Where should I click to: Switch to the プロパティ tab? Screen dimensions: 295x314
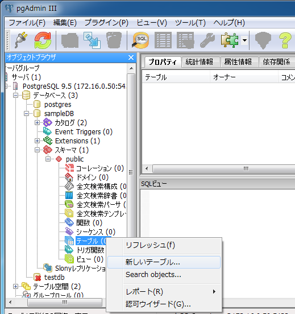pos(163,62)
